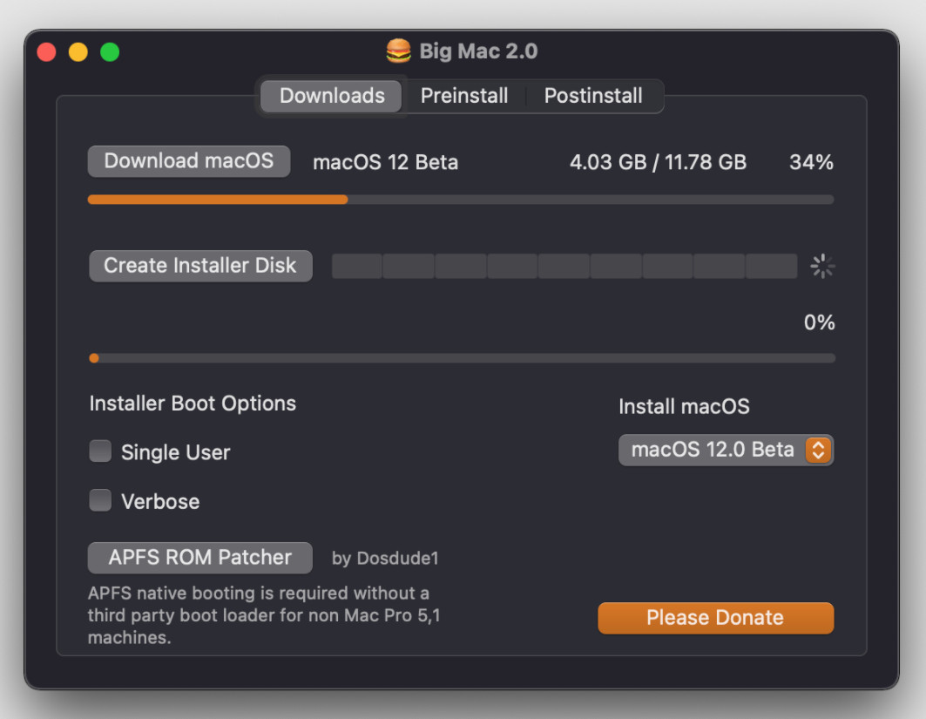Switch to the Downloads tab

tap(331, 96)
